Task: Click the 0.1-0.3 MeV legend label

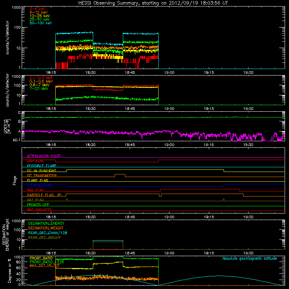Action: coord(41,78)
